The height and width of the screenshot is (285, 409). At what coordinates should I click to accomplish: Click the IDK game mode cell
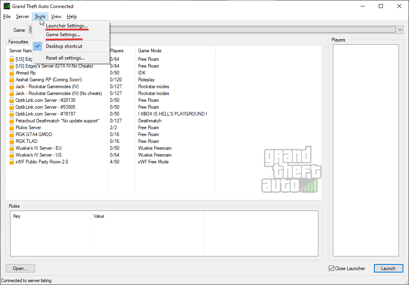tap(142, 73)
